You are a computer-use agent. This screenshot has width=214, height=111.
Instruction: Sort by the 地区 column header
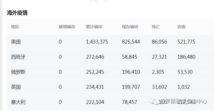[x=15, y=27]
